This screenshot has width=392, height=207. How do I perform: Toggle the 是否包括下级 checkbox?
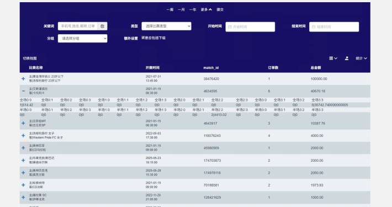point(143,38)
